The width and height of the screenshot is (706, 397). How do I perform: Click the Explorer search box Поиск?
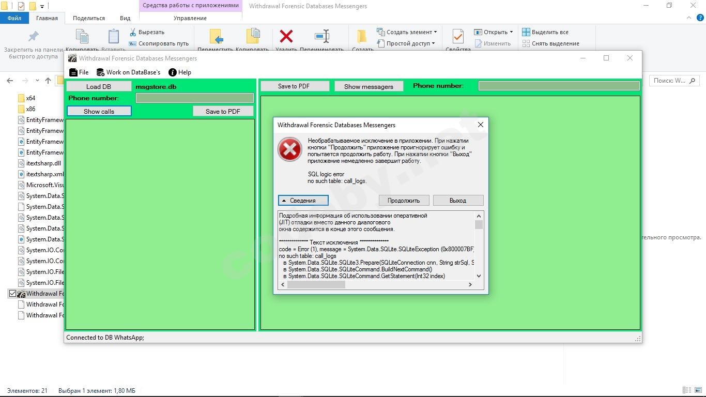pyautogui.click(x=673, y=81)
